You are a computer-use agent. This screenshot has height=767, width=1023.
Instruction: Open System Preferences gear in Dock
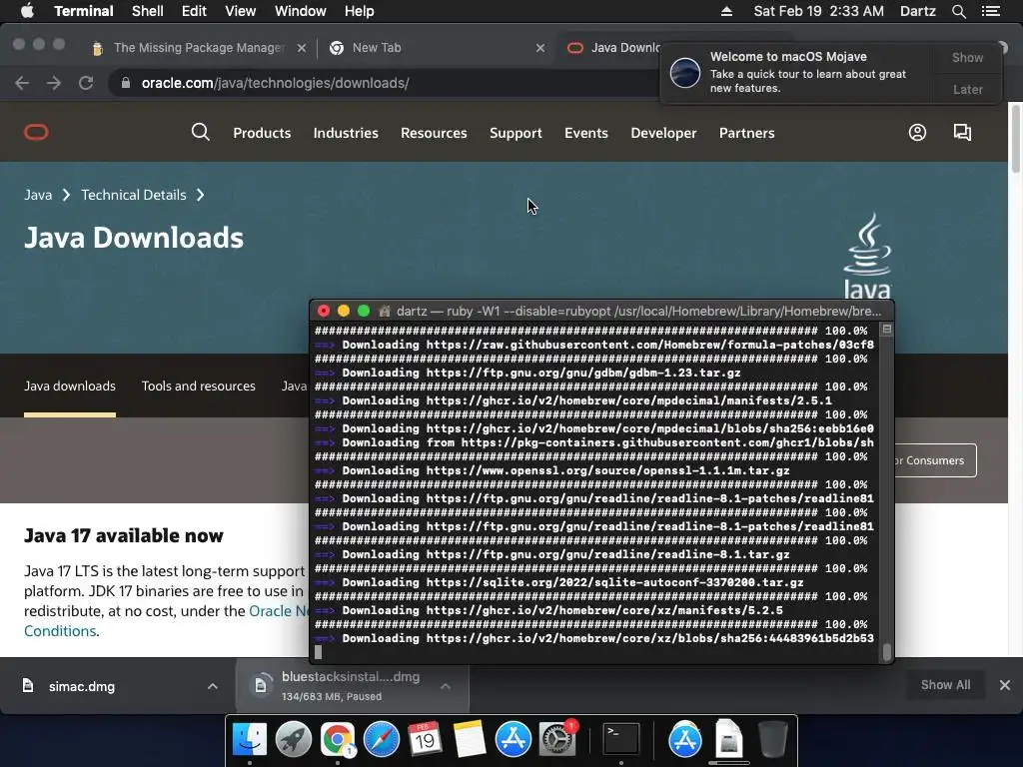pos(557,740)
